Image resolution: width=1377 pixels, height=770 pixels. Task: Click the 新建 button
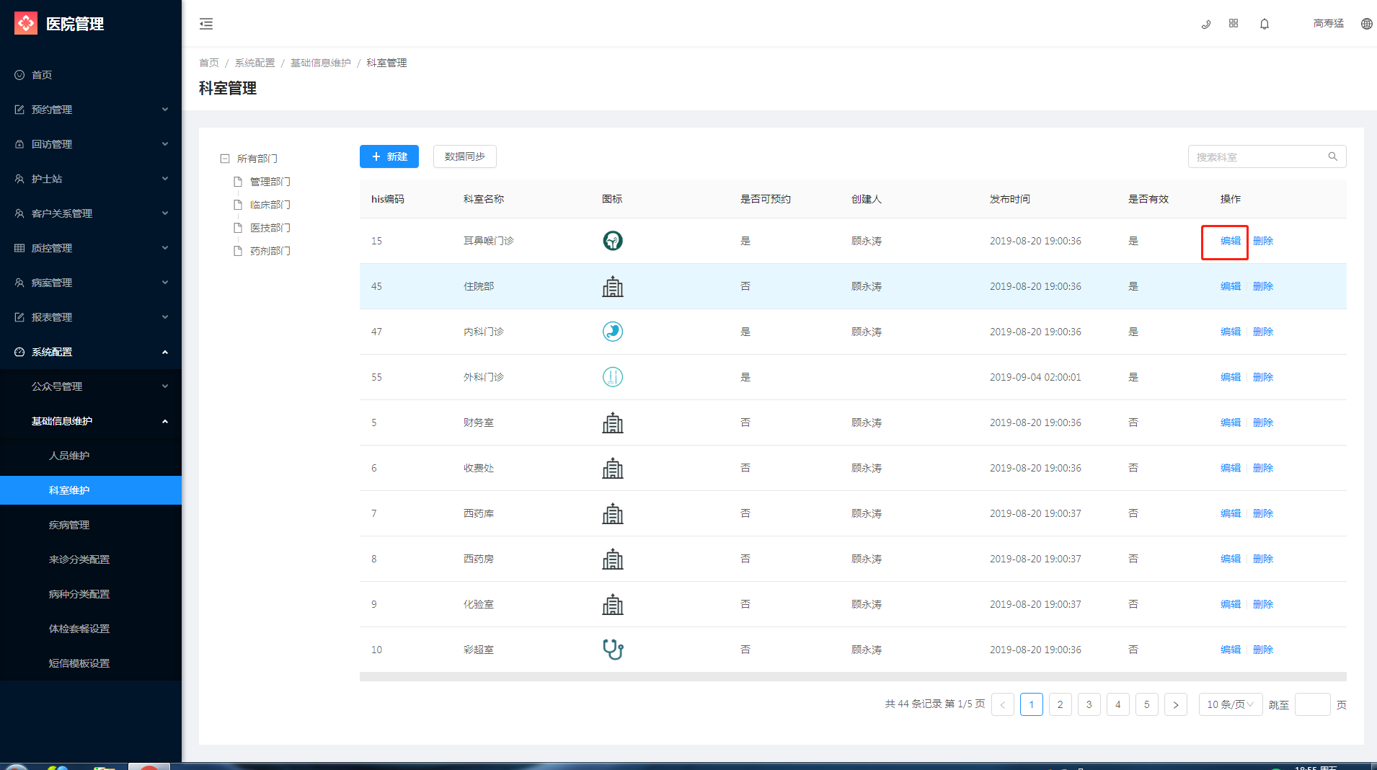pyautogui.click(x=389, y=156)
